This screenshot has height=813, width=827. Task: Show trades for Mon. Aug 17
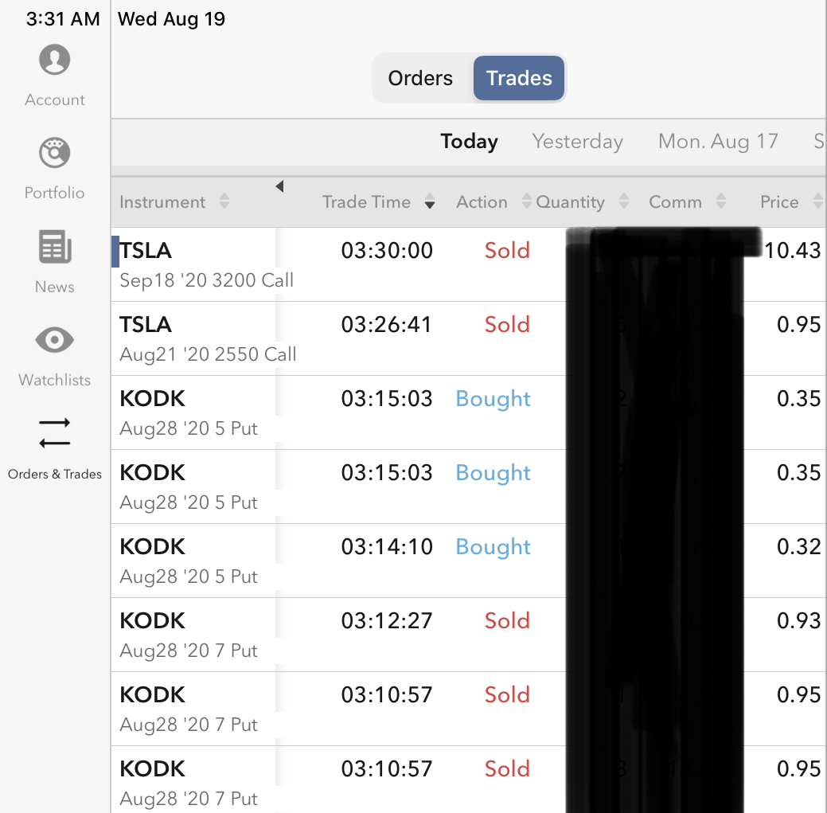click(x=718, y=142)
